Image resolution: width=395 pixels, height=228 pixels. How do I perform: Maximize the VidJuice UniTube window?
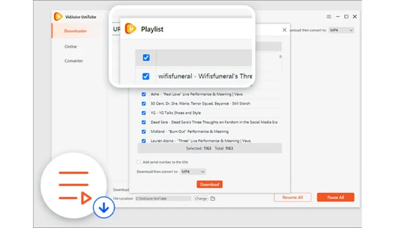[346, 16]
